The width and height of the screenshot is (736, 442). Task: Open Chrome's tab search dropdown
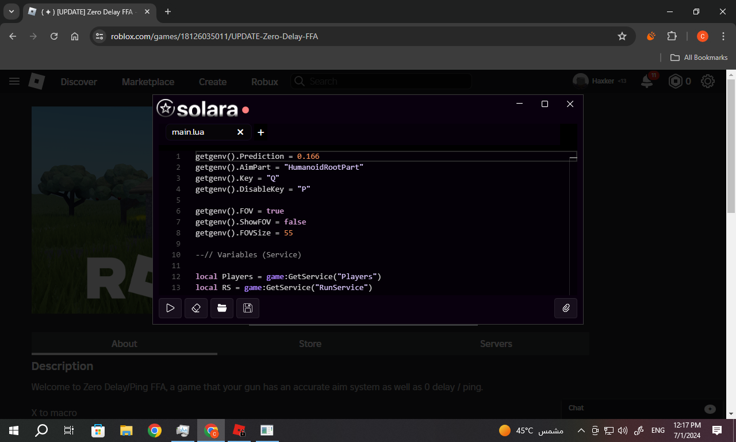pyautogui.click(x=11, y=12)
